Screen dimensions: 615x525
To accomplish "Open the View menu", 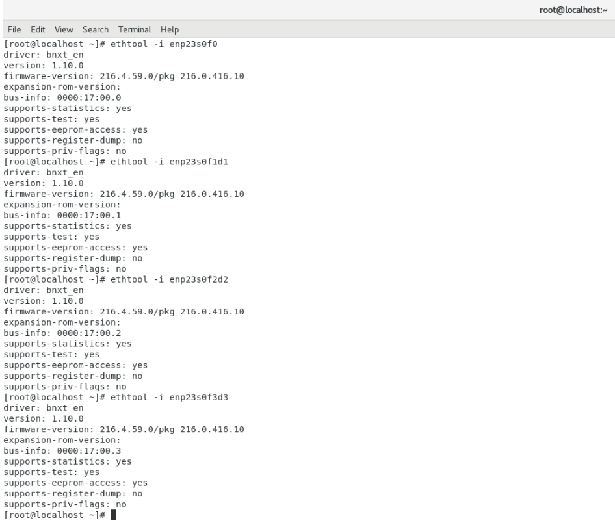I will [x=64, y=30].
